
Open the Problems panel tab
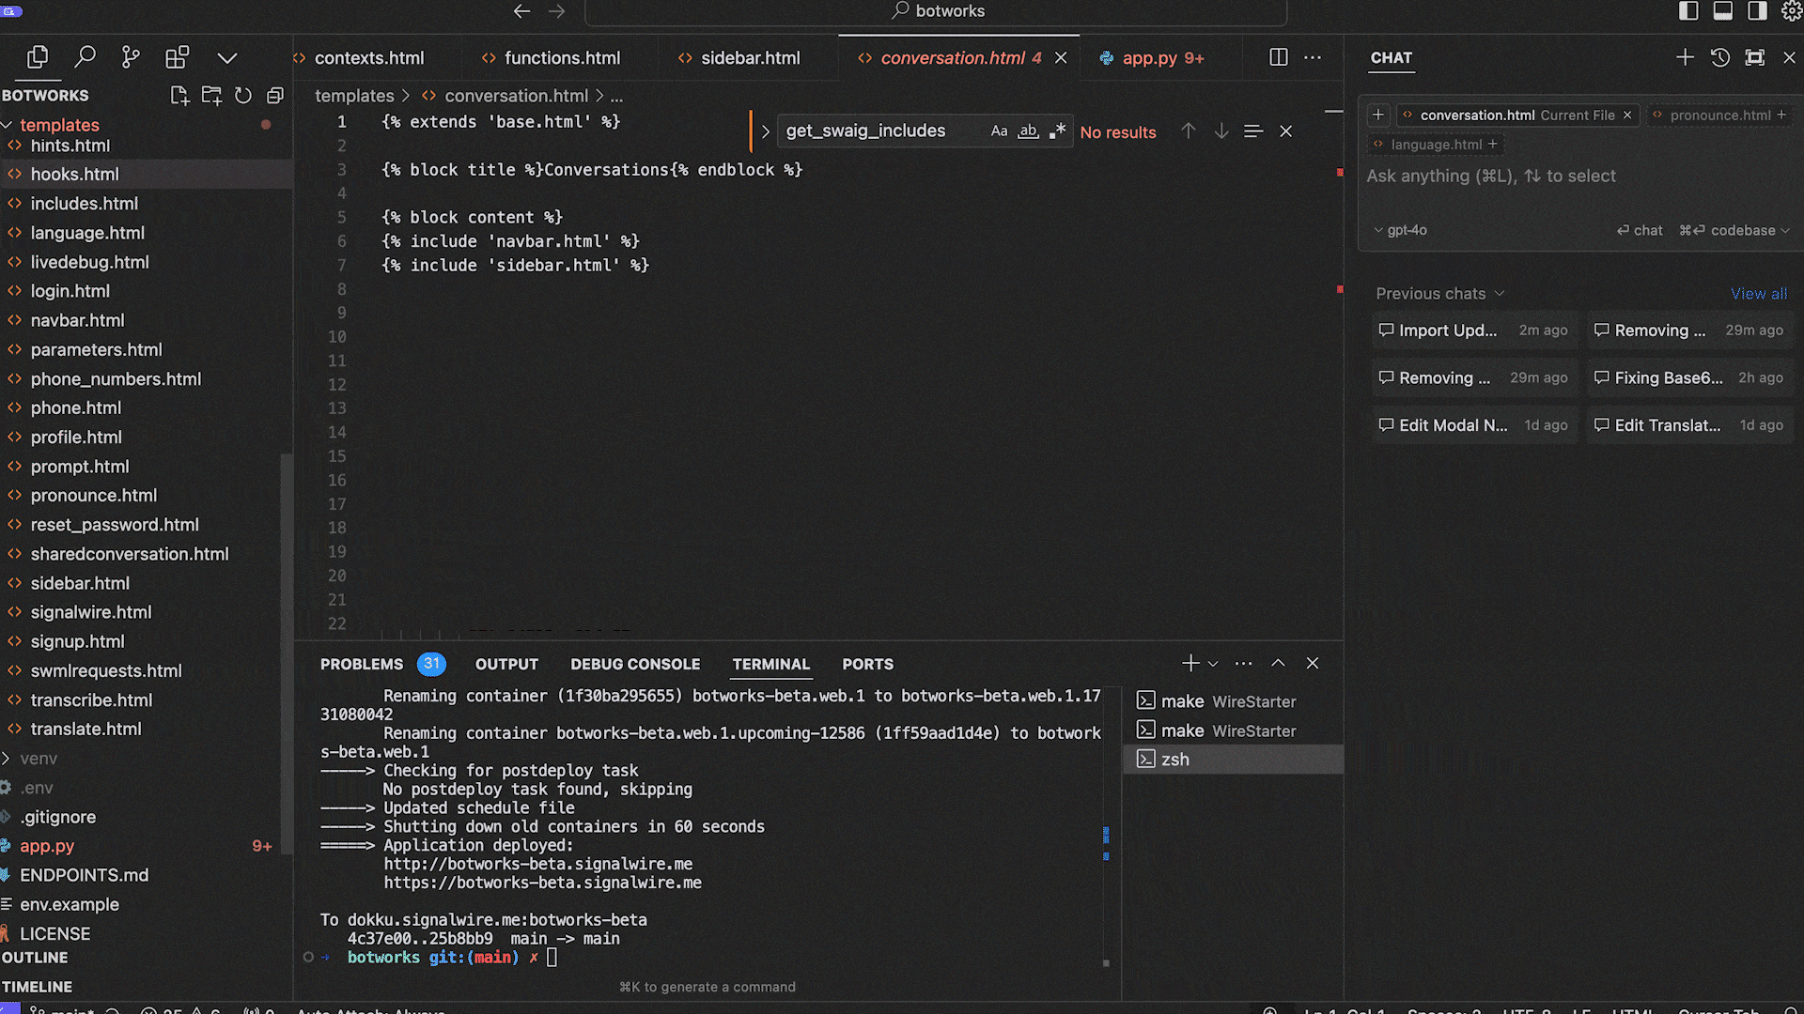click(x=362, y=664)
